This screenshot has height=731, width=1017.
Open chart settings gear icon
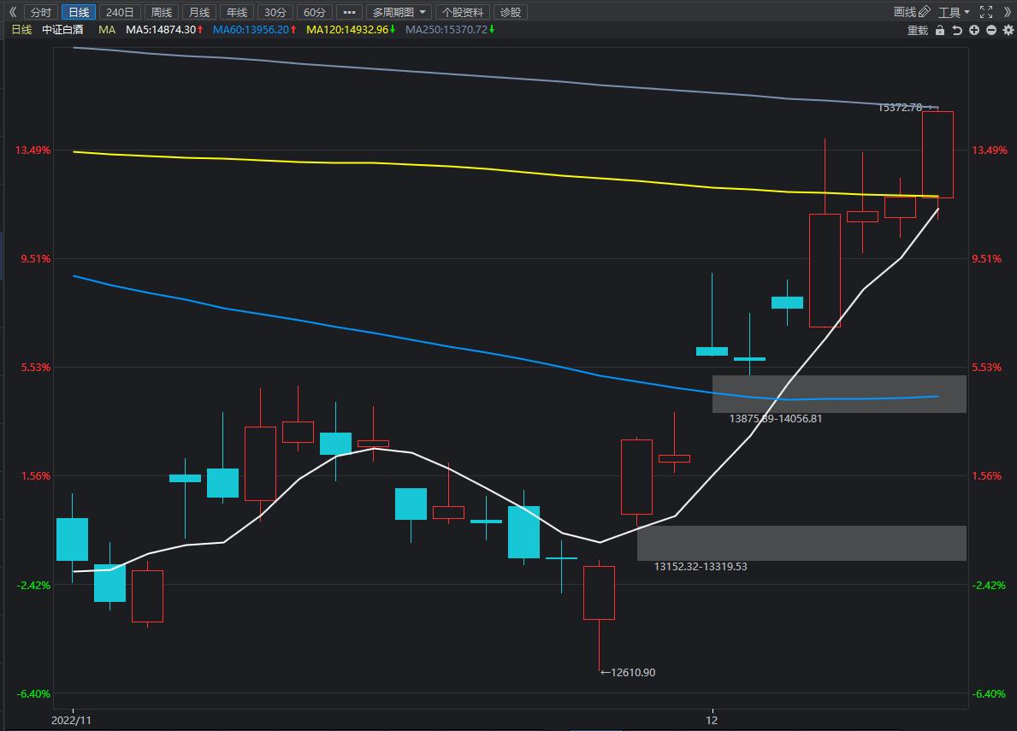pyautogui.click(x=1007, y=30)
